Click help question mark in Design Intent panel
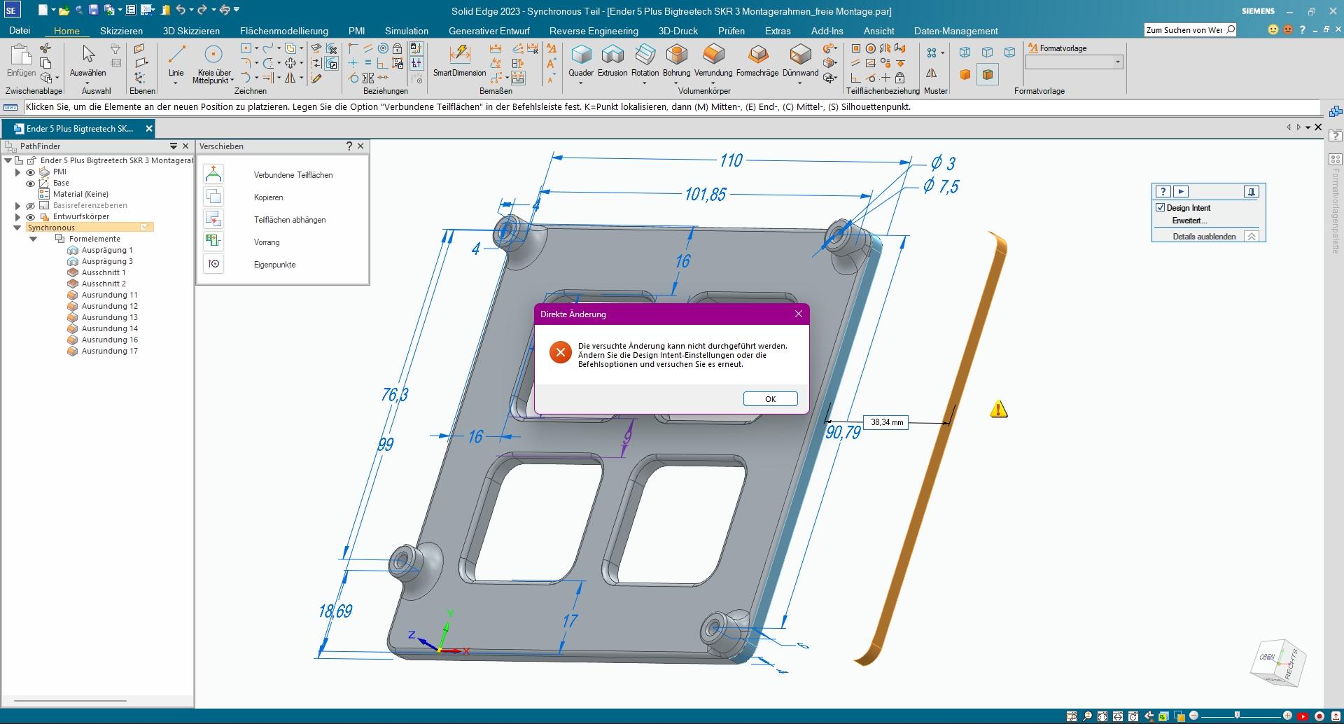The height and width of the screenshot is (724, 1344). (x=1163, y=191)
